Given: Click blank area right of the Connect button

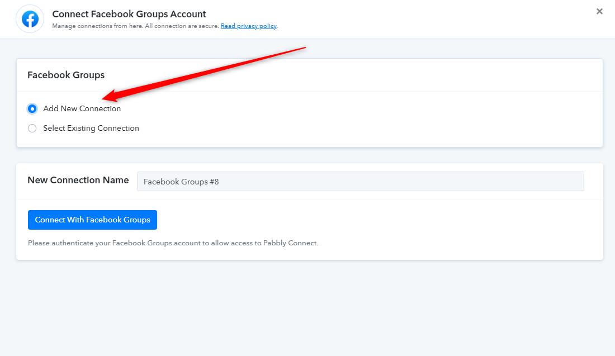Looking at the screenshot, I should coord(372,220).
